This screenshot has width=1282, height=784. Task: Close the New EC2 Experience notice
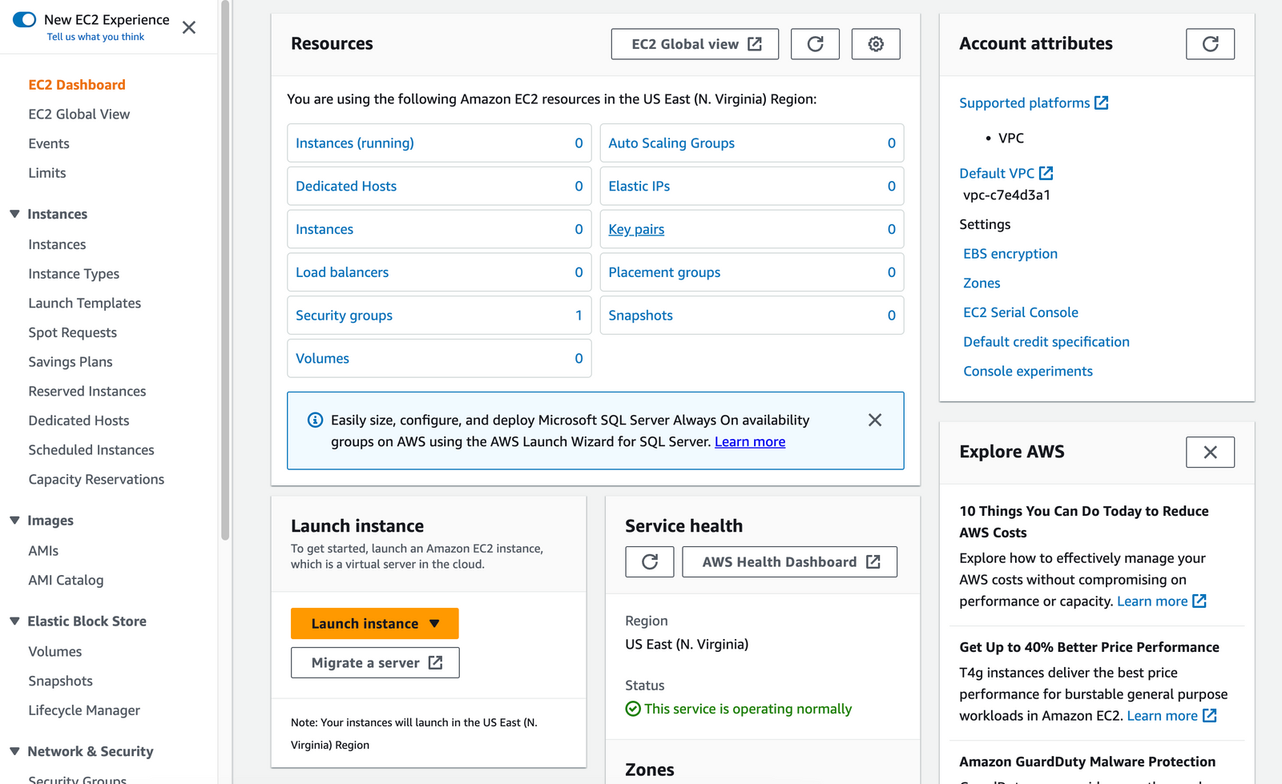pos(189,28)
